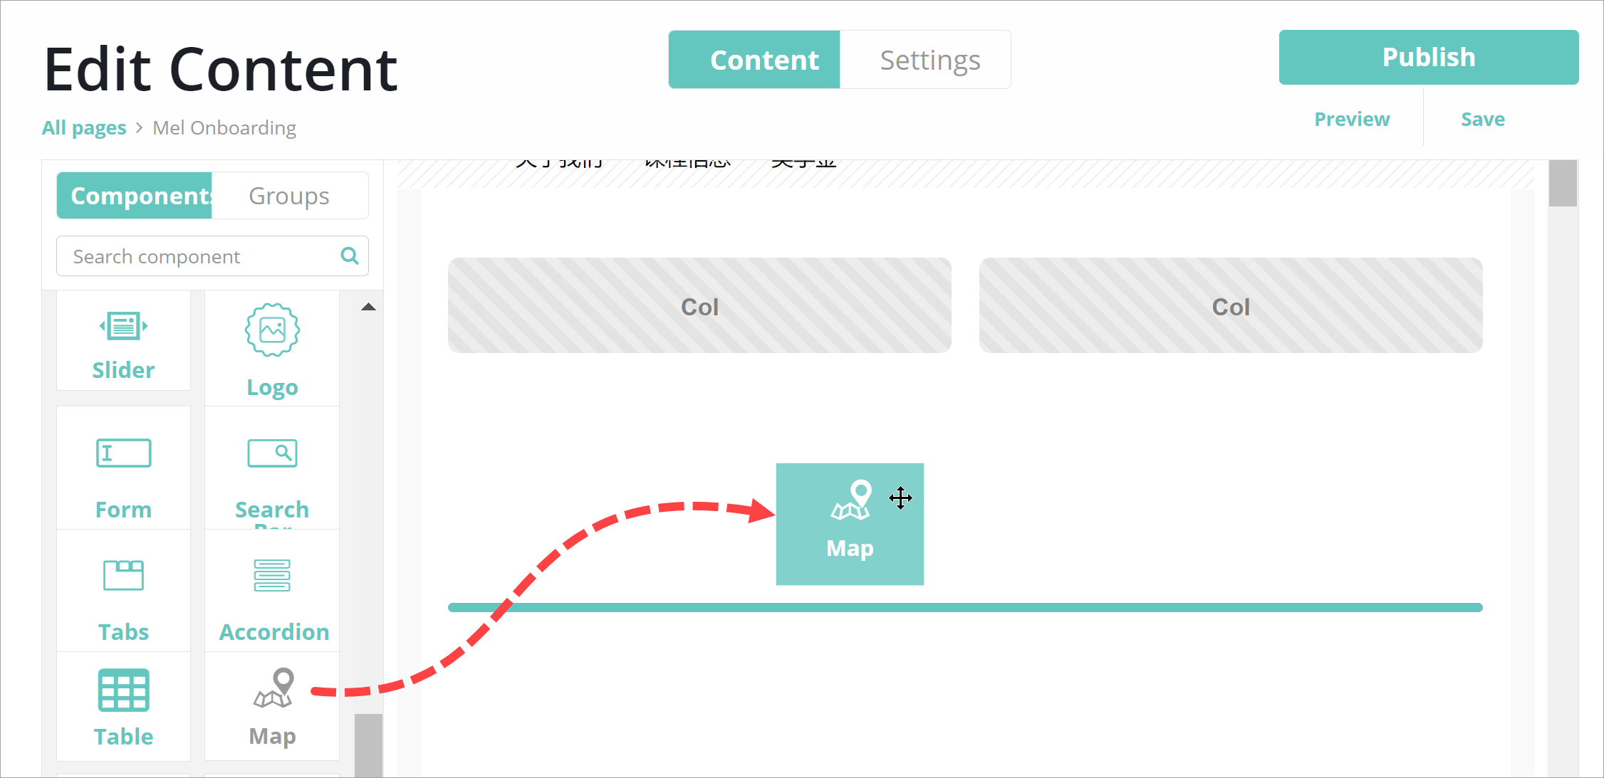Image resolution: width=1604 pixels, height=778 pixels.
Task: Open the Groups tab
Action: [x=289, y=196]
